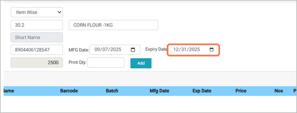Click the Price column header

[x=241, y=91]
